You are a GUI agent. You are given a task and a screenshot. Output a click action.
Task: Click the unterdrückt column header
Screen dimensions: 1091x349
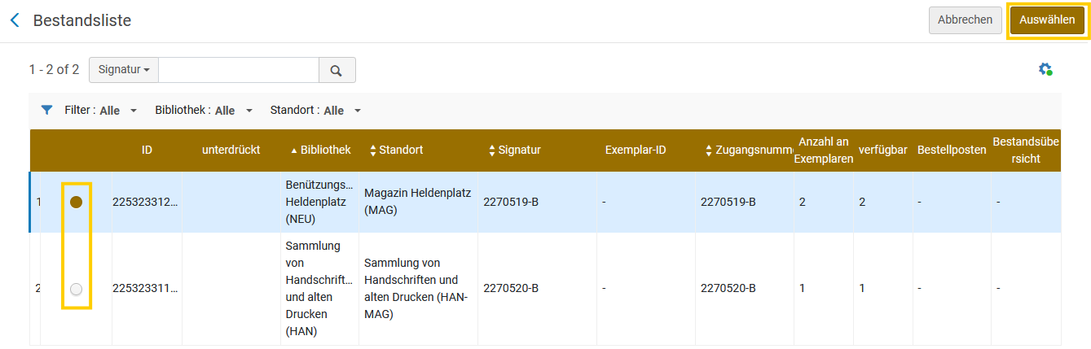(231, 151)
